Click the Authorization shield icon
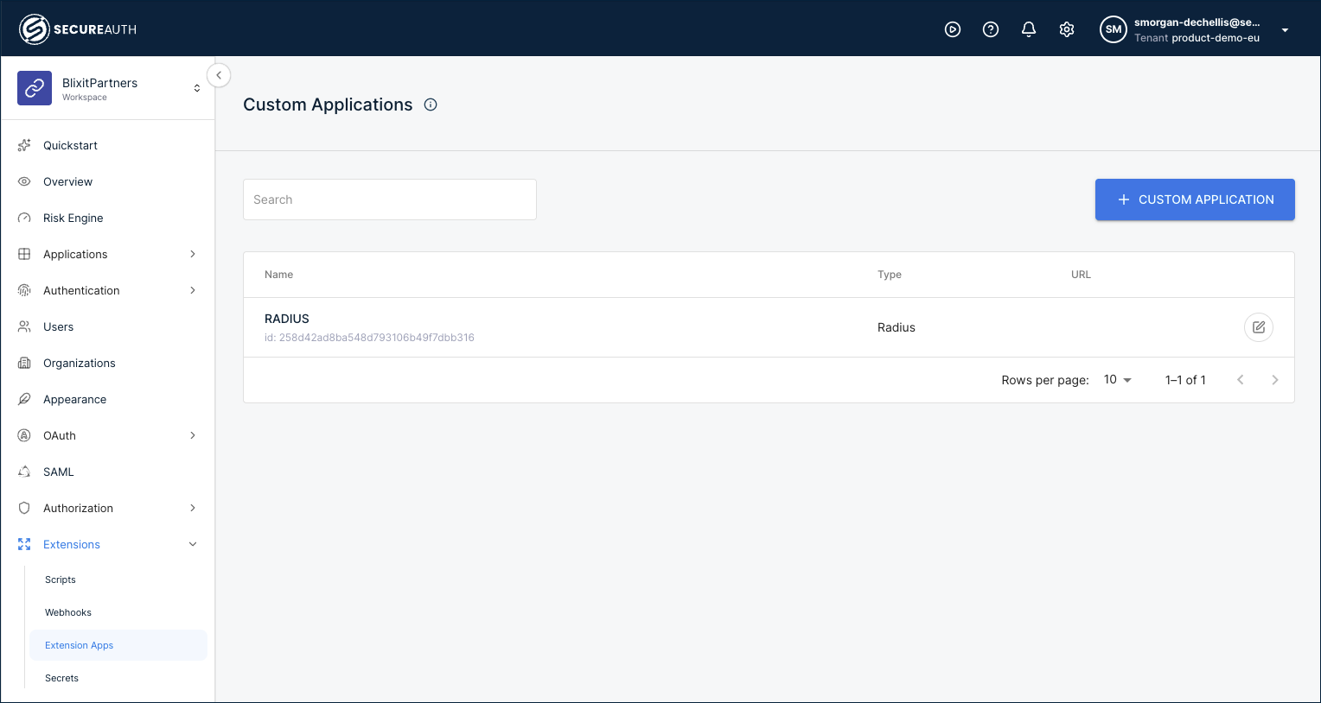Viewport: 1321px width, 703px height. (24, 508)
